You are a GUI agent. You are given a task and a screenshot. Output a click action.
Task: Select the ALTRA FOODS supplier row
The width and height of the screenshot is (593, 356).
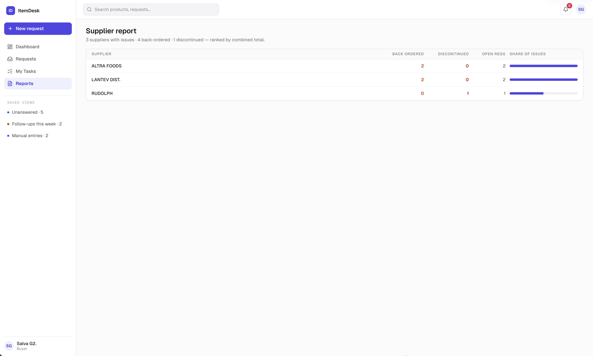click(x=335, y=66)
